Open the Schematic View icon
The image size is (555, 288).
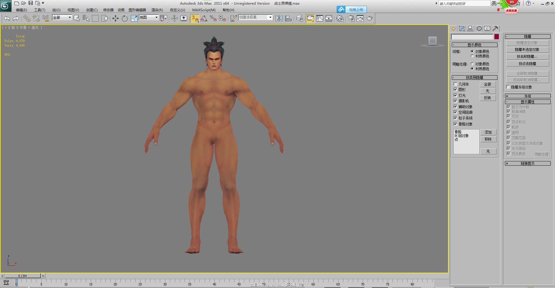click(329, 19)
